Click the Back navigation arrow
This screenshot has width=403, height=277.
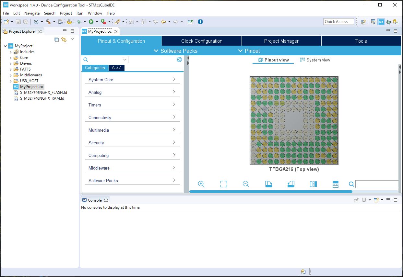pos(163,22)
